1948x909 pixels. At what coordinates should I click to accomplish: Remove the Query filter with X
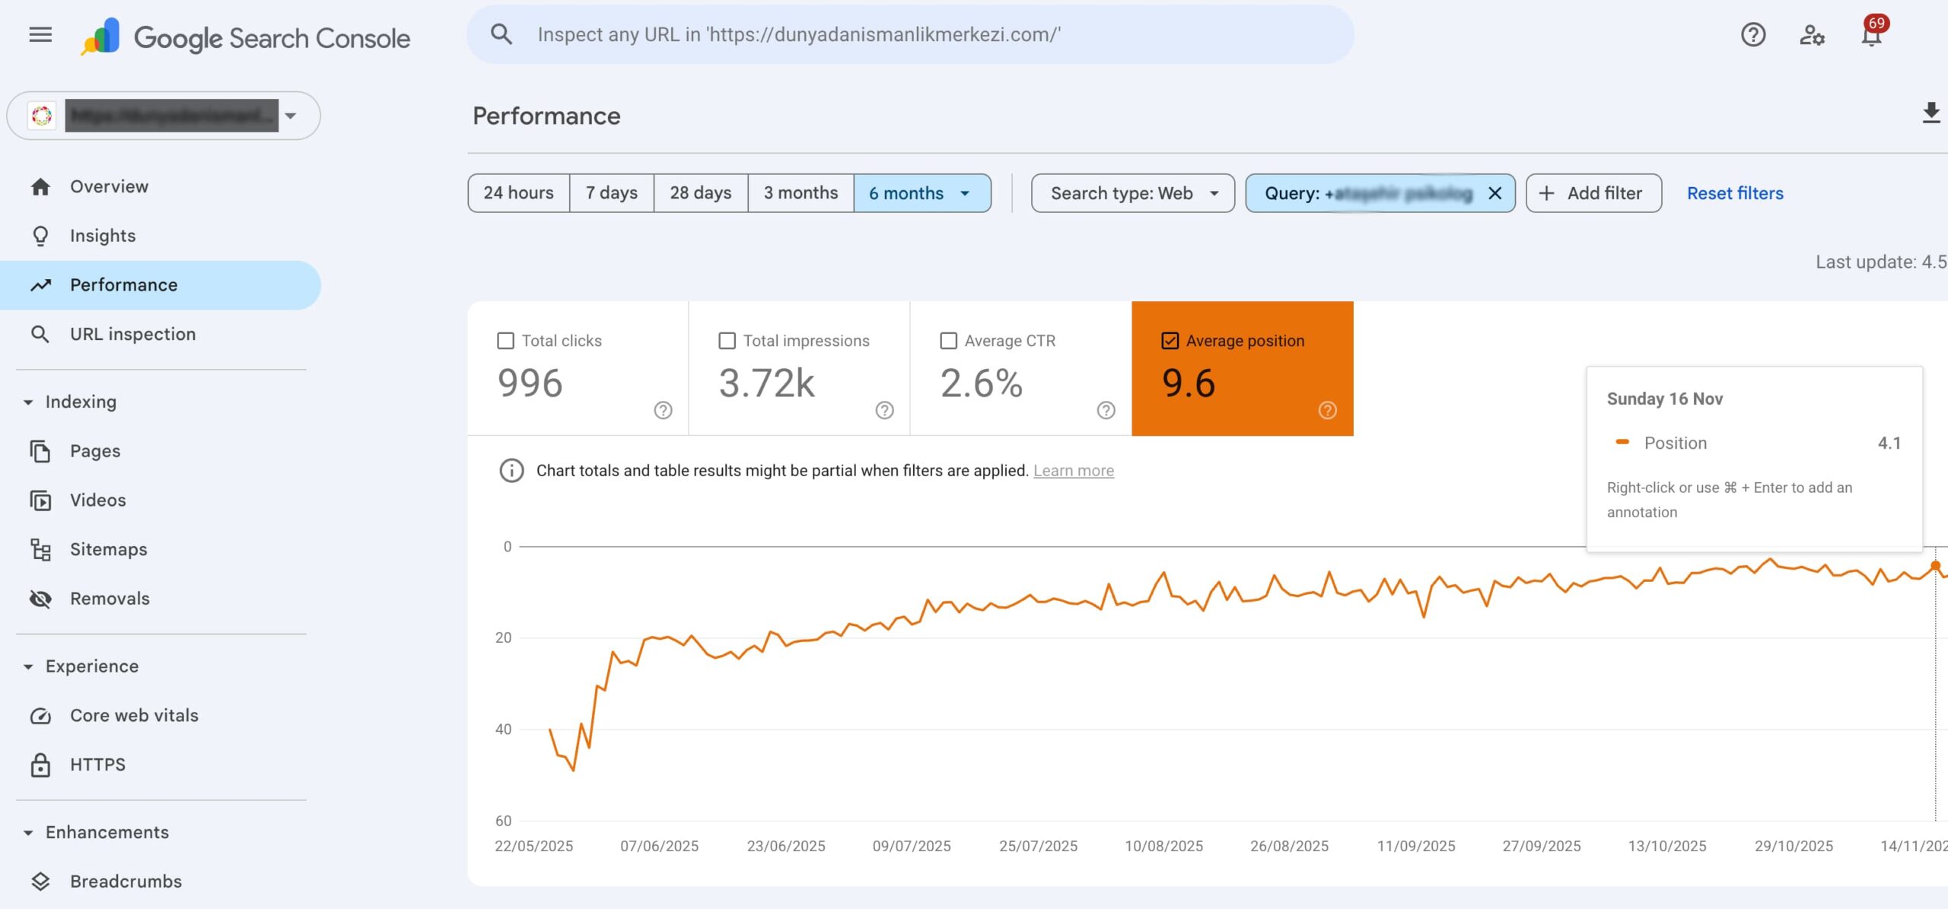(1494, 193)
